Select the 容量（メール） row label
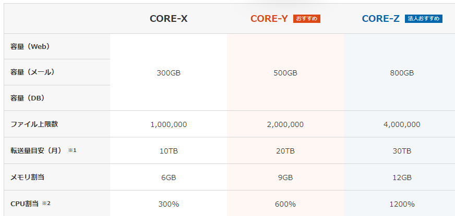The width and height of the screenshot is (455, 216). point(32,72)
